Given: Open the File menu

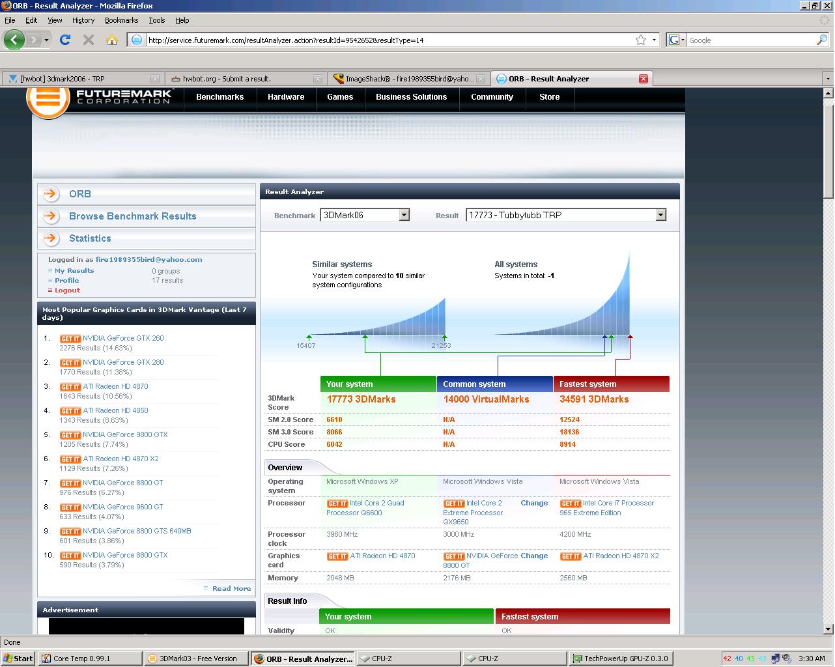Looking at the screenshot, I should point(10,20).
